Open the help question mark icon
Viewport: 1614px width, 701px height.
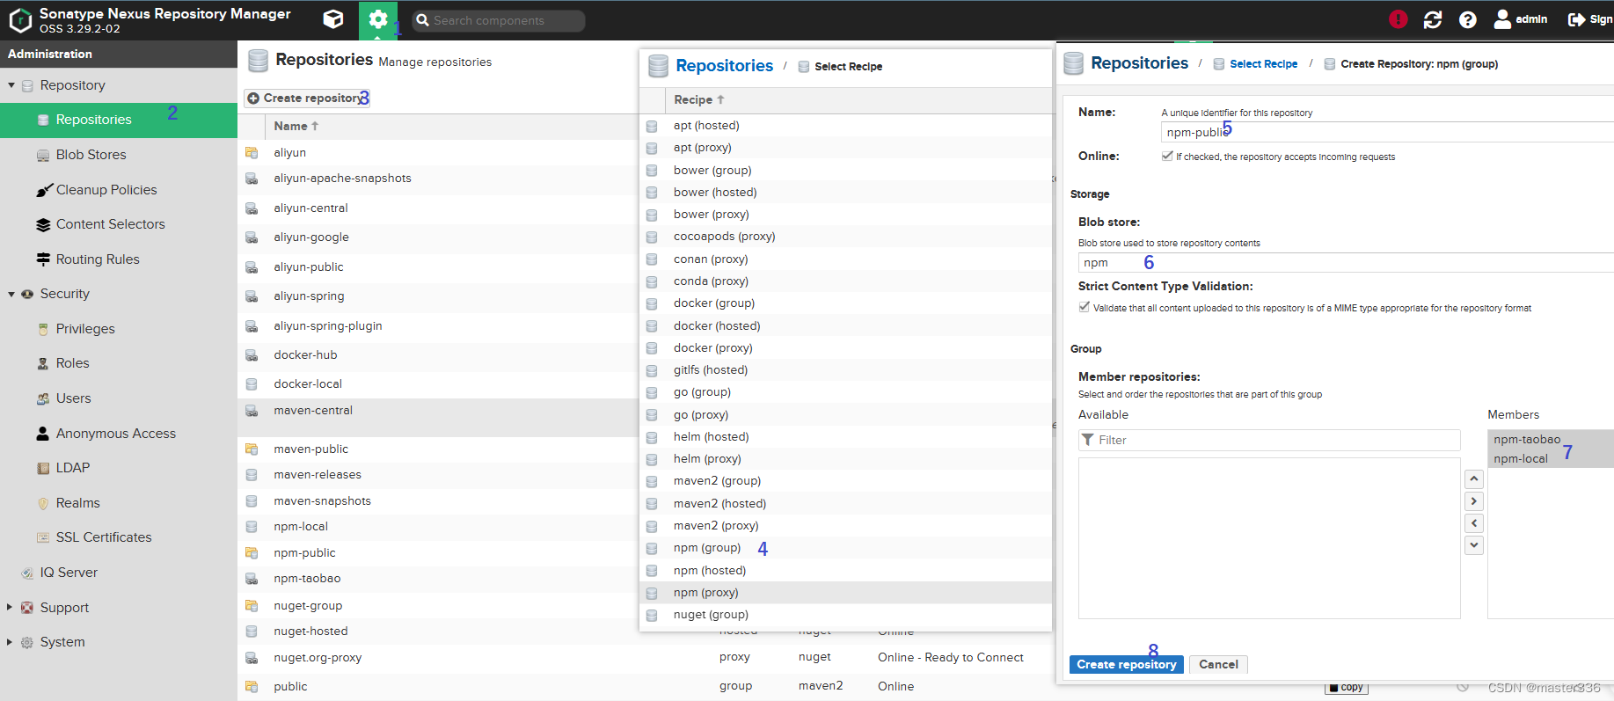[x=1467, y=19]
